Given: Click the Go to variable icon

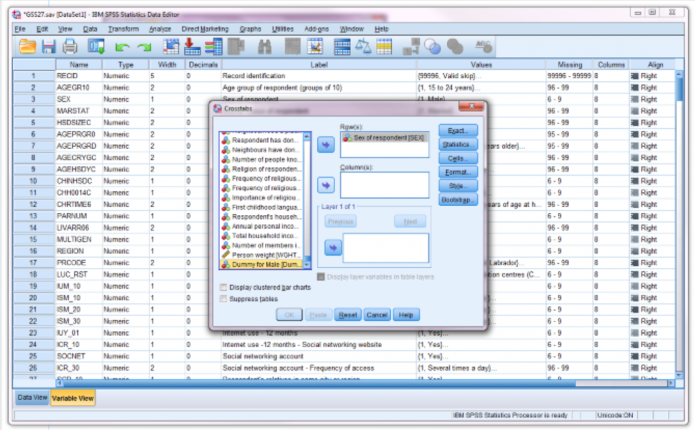Looking at the screenshot, I should click(192, 47).
